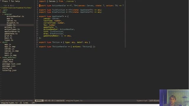
Task: Open main.js in the dist folder
Action: 8,53
